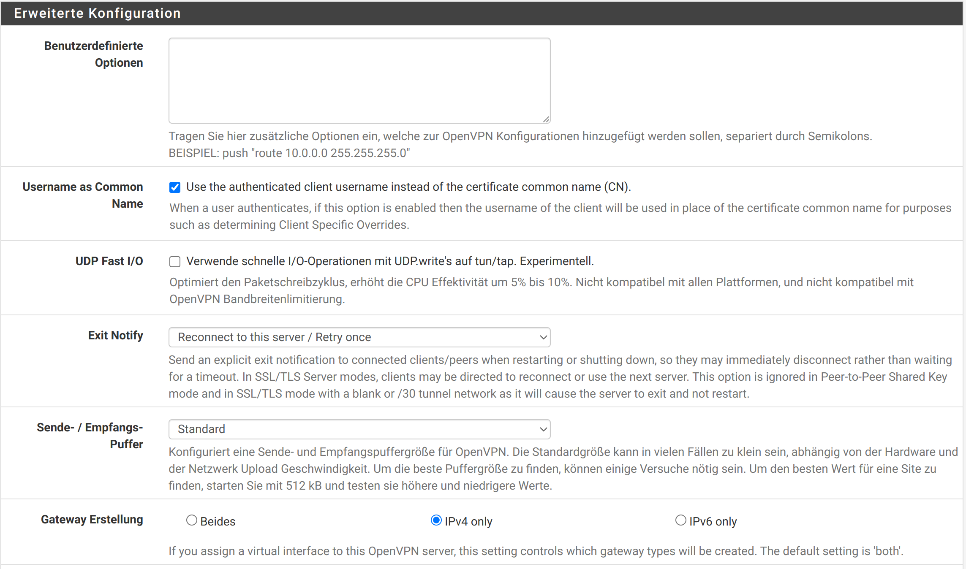This screenshot has height=569, width=966.
Task: Open the Sende-/Empfangs-Puffer dropdown
Action: [359, 429]
